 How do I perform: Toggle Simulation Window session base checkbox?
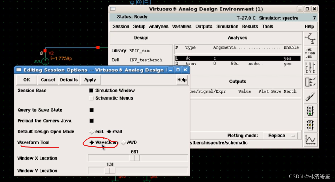tap(91, 91)
